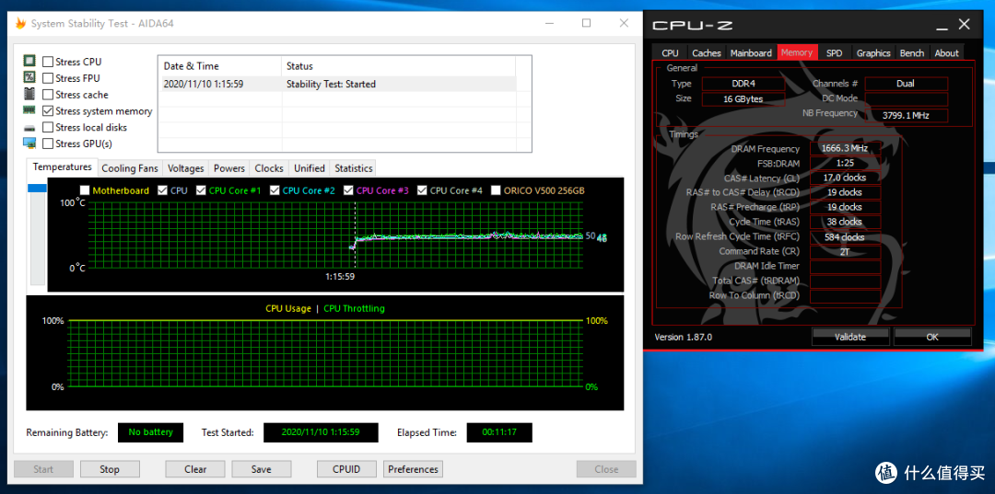Enable the Stress CPU checkbox
This screenshot has height=494, width=995.
point(48,62)
